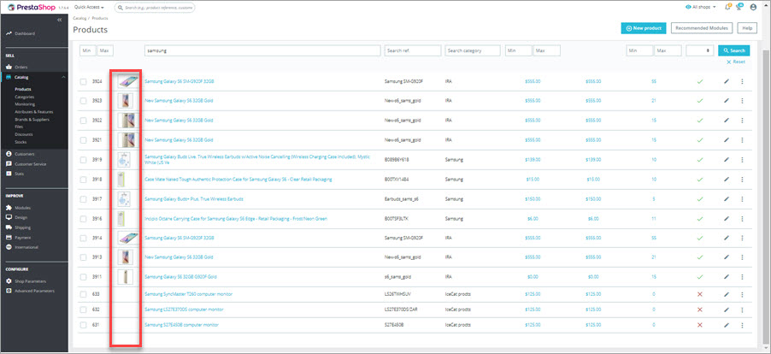Open thumbnail of product 3924
Viewport: 771px width, 354px height.
[128, 81]
